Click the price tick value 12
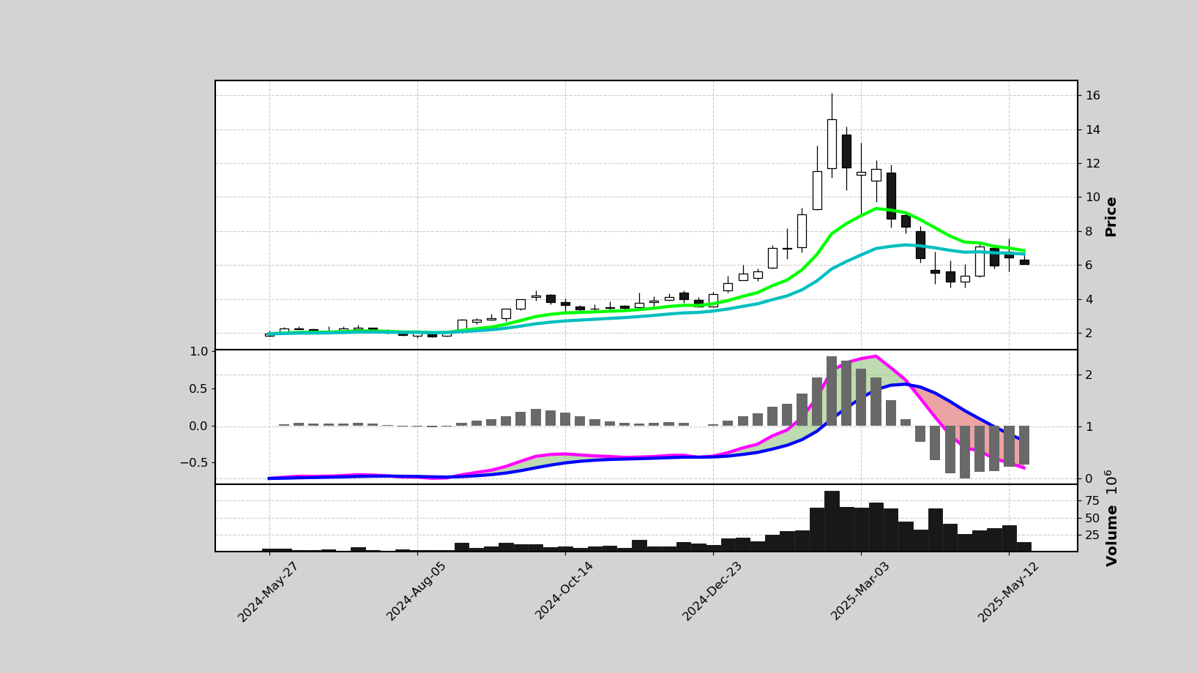Viewport: 1197px width, 673px height. coord(1092,164)
